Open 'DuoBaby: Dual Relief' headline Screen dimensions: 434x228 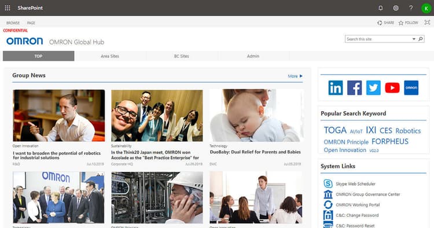tap(255, 152)
